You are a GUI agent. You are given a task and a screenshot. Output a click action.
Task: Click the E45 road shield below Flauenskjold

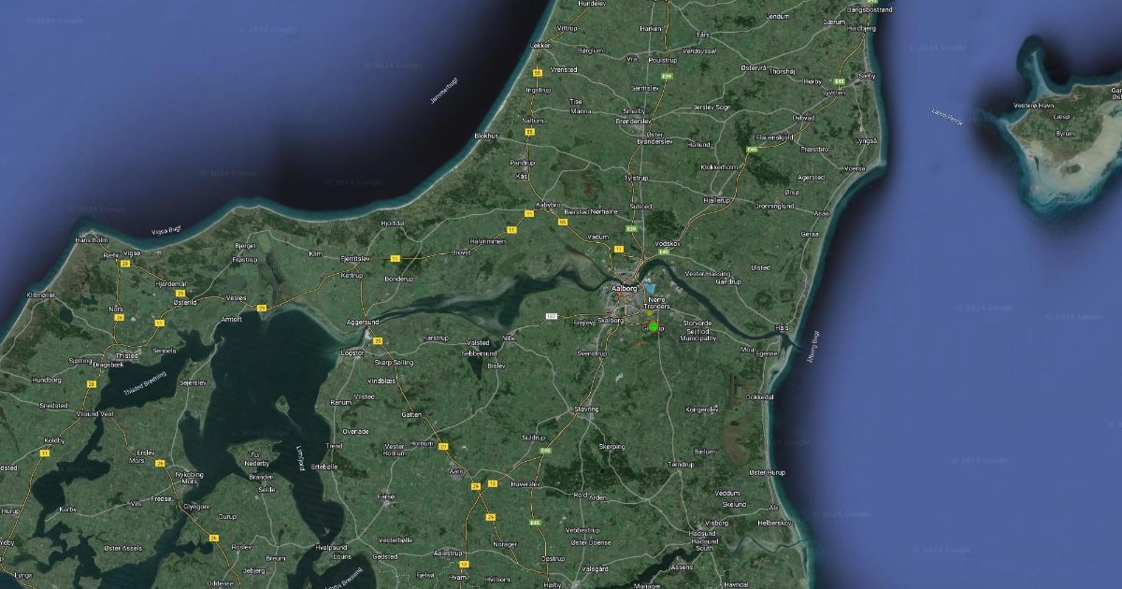coord(751,150)
